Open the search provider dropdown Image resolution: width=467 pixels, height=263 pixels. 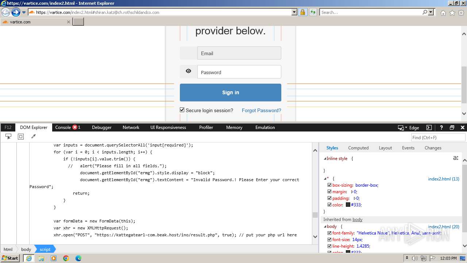pos(431,12)
